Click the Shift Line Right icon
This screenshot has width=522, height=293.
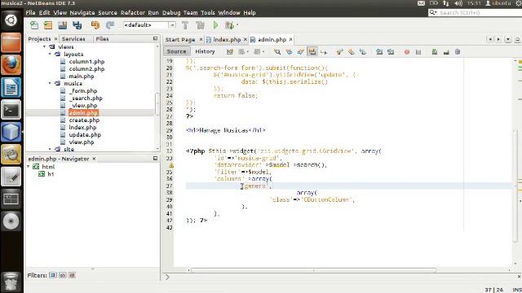pos(391,52)
